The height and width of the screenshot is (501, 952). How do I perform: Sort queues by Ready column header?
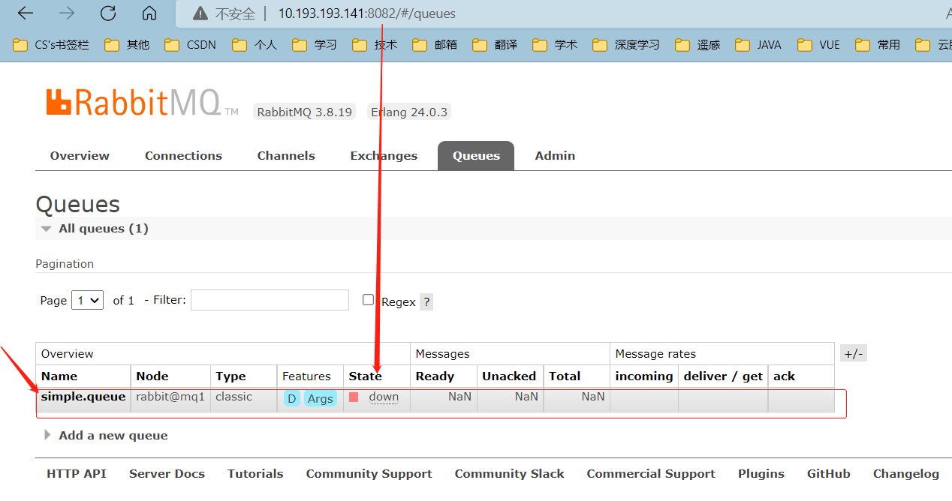[435, 376]
